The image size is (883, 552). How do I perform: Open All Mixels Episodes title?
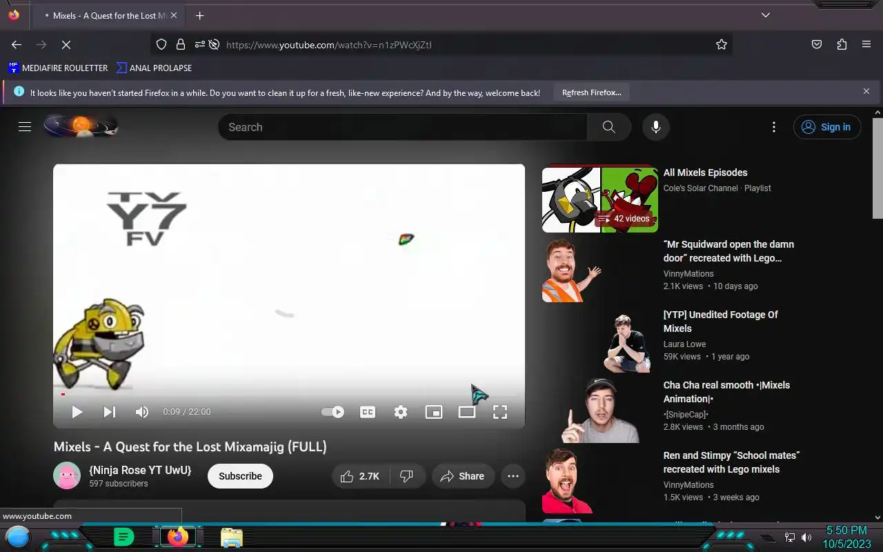(705, 172)
